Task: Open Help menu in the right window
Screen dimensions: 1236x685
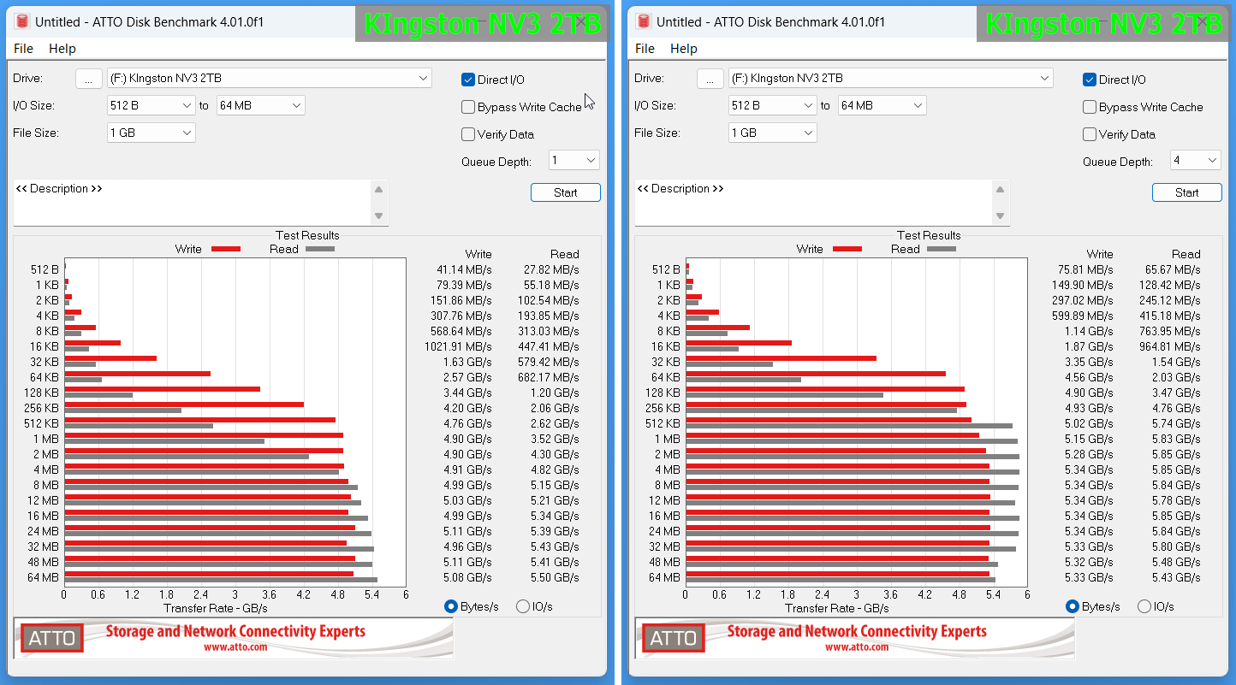Action: (x=684, y=49)
